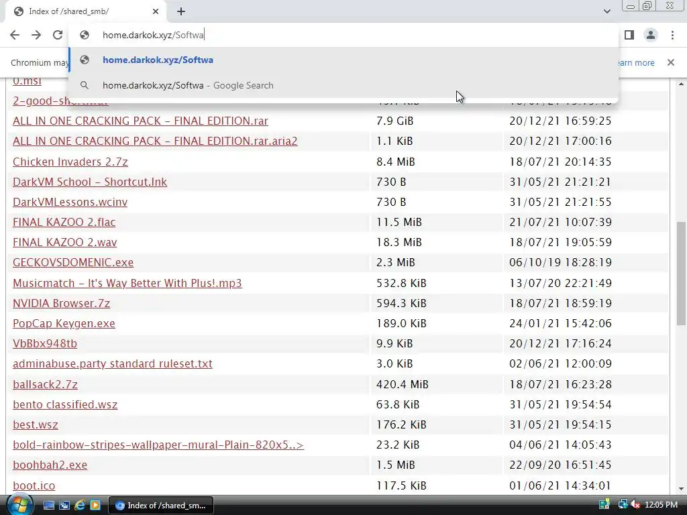Open Chicken Invaders 2.7z link

[70, 162]
